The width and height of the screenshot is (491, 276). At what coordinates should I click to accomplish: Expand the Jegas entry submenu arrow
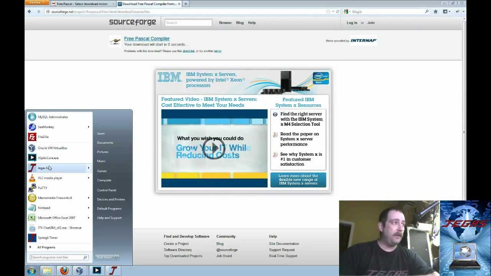pos(88,168)
